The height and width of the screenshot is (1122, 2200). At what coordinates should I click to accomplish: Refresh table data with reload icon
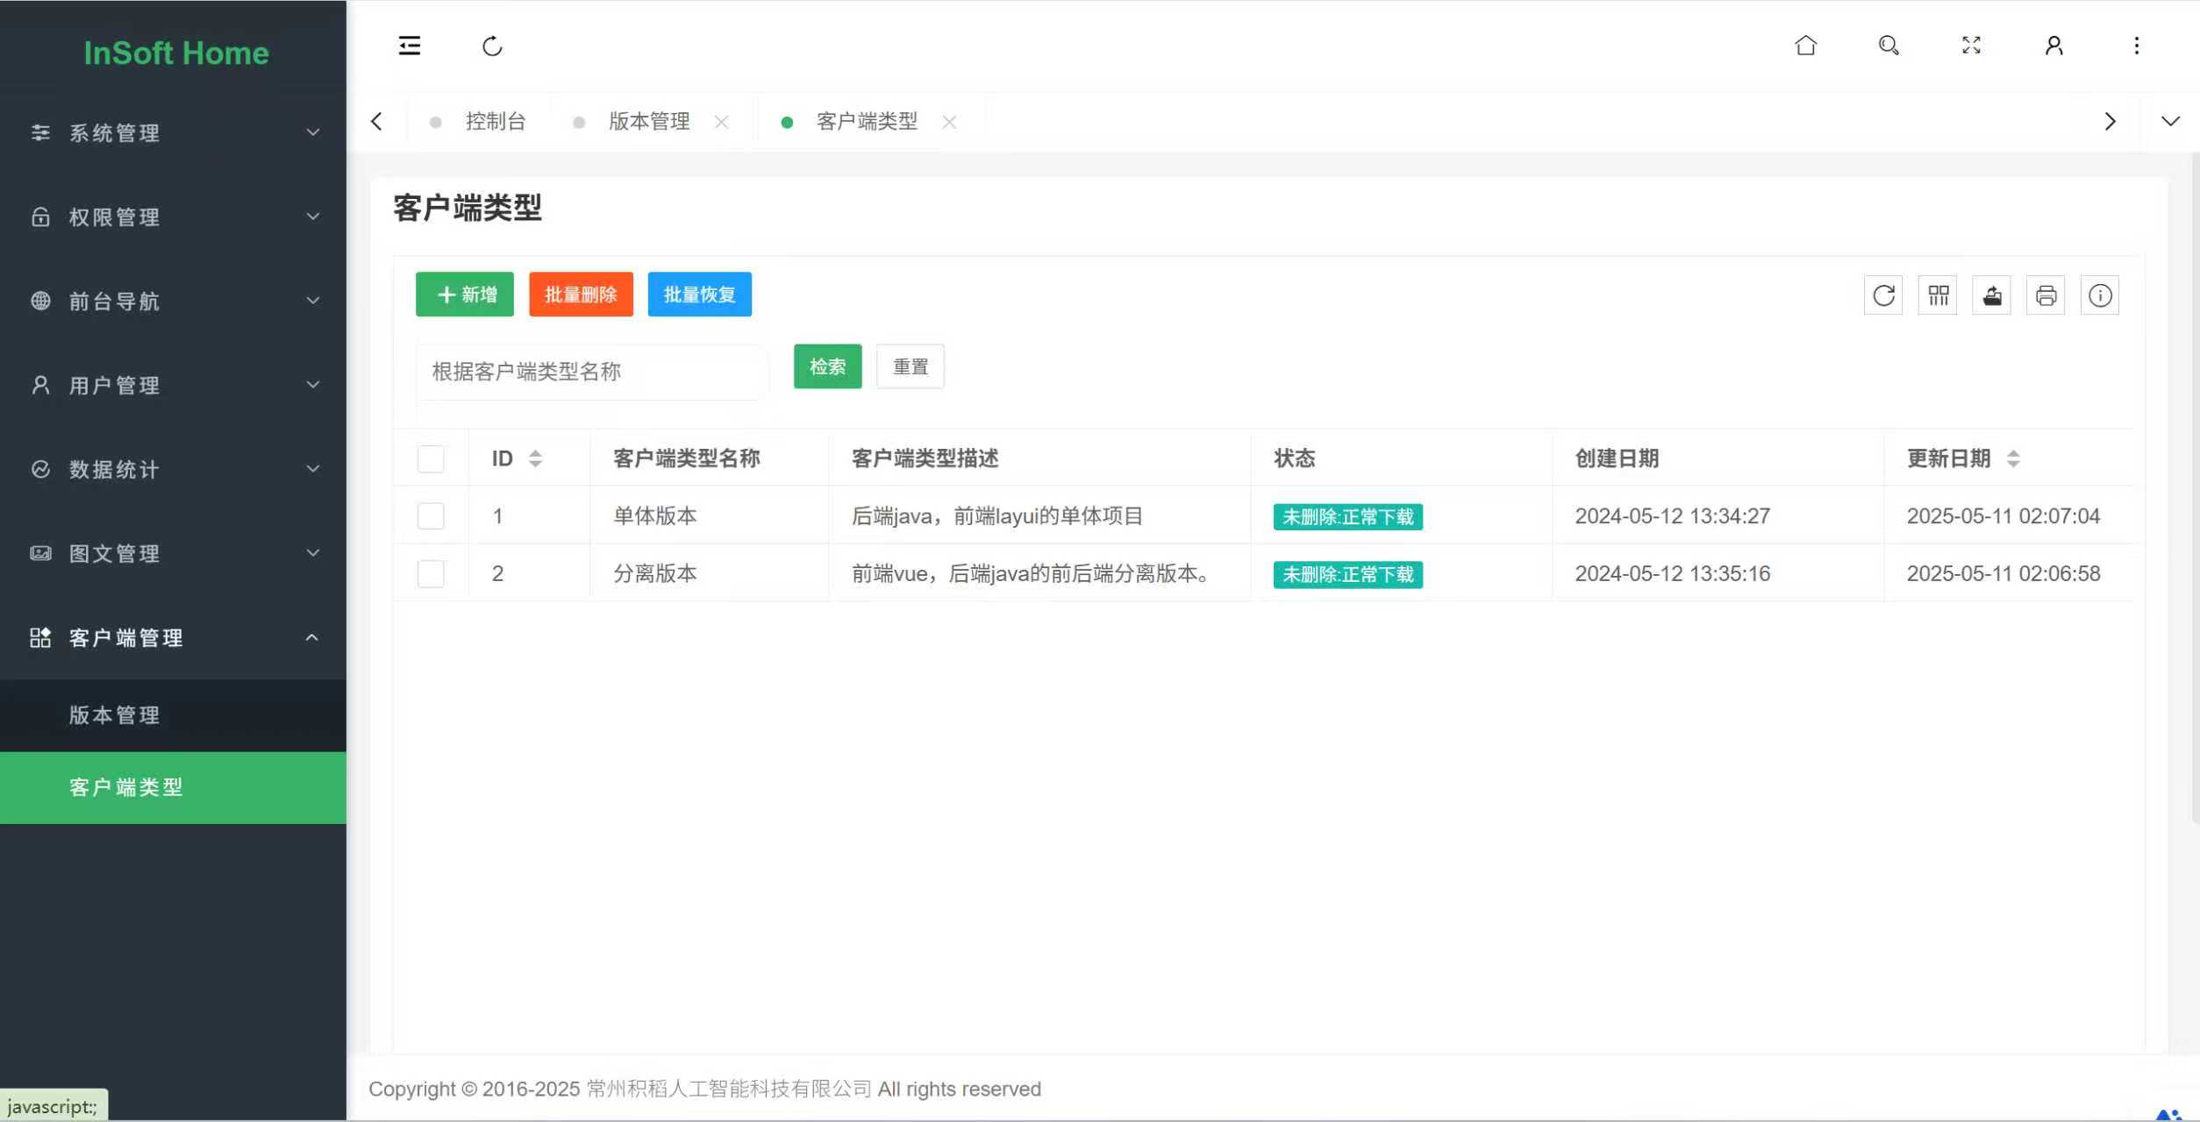(1883, 295)
